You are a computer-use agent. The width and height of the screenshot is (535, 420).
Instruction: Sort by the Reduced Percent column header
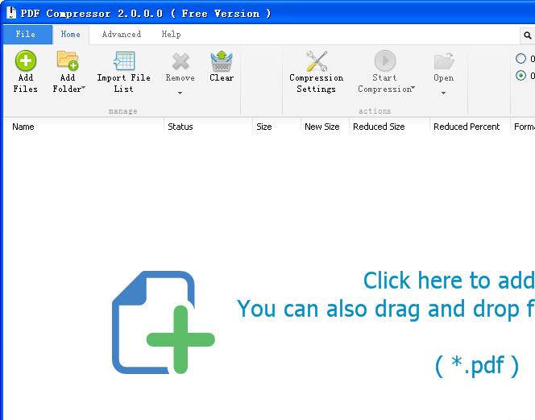(x=467, y=127)
